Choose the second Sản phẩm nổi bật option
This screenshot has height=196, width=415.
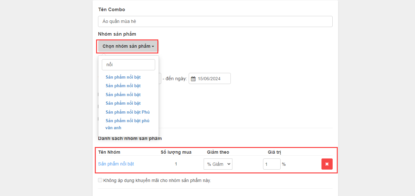[123, 86]
